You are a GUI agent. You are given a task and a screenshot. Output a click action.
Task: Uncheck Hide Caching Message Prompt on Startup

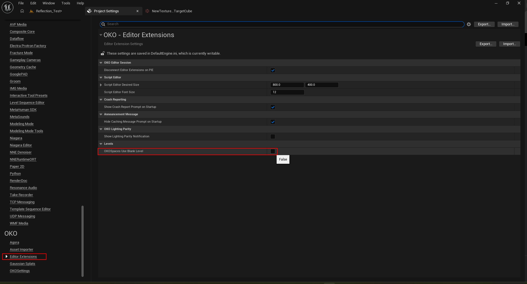pos(273,122)
